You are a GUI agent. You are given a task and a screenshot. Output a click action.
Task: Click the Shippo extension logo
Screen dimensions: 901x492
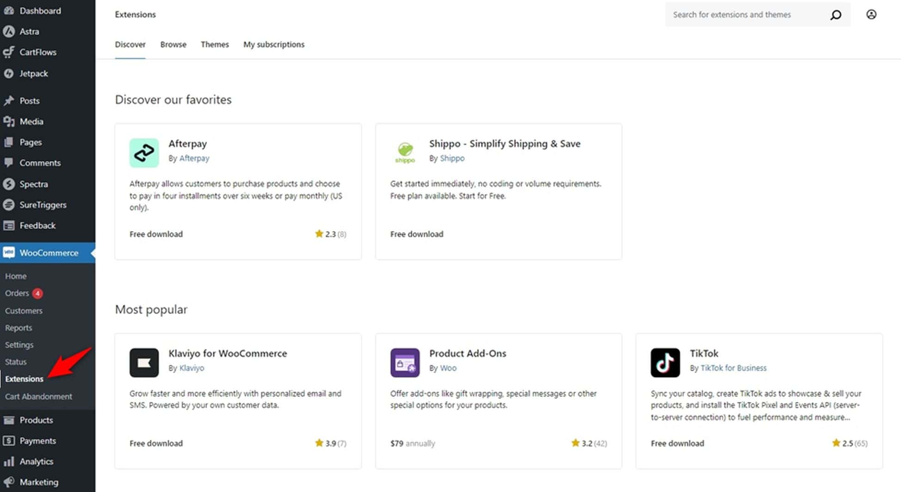tap(405, 152)
